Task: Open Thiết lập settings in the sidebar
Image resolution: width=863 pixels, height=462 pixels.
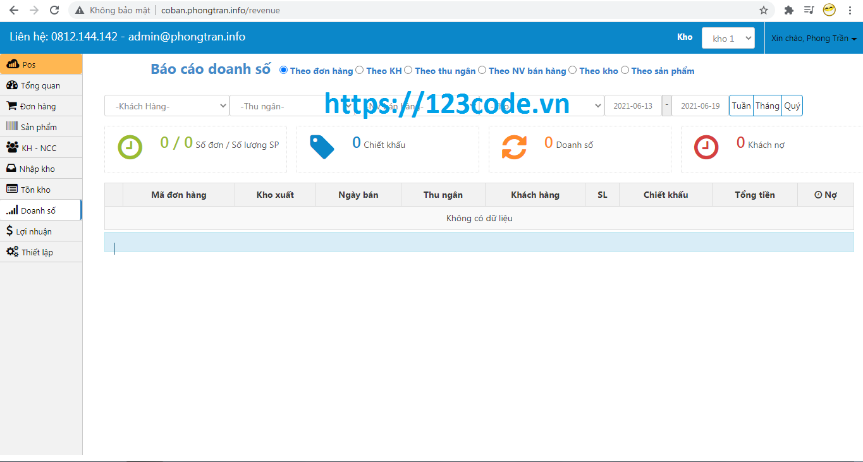Action: pyautogui.click(x=41, y=252)
